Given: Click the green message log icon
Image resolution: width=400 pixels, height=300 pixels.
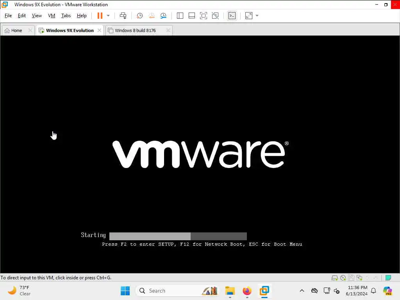Looking at the screenshot, I should pos(388,278).
